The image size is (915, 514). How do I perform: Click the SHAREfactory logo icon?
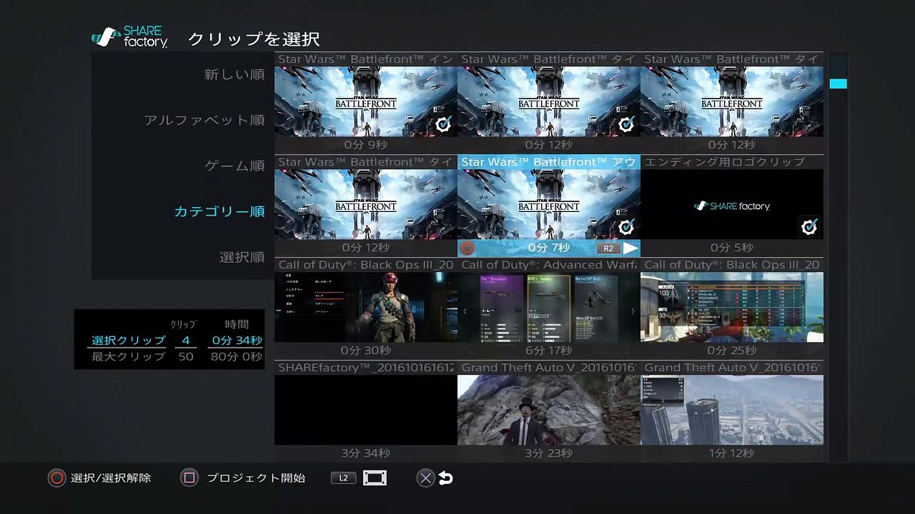coord(130,37)
